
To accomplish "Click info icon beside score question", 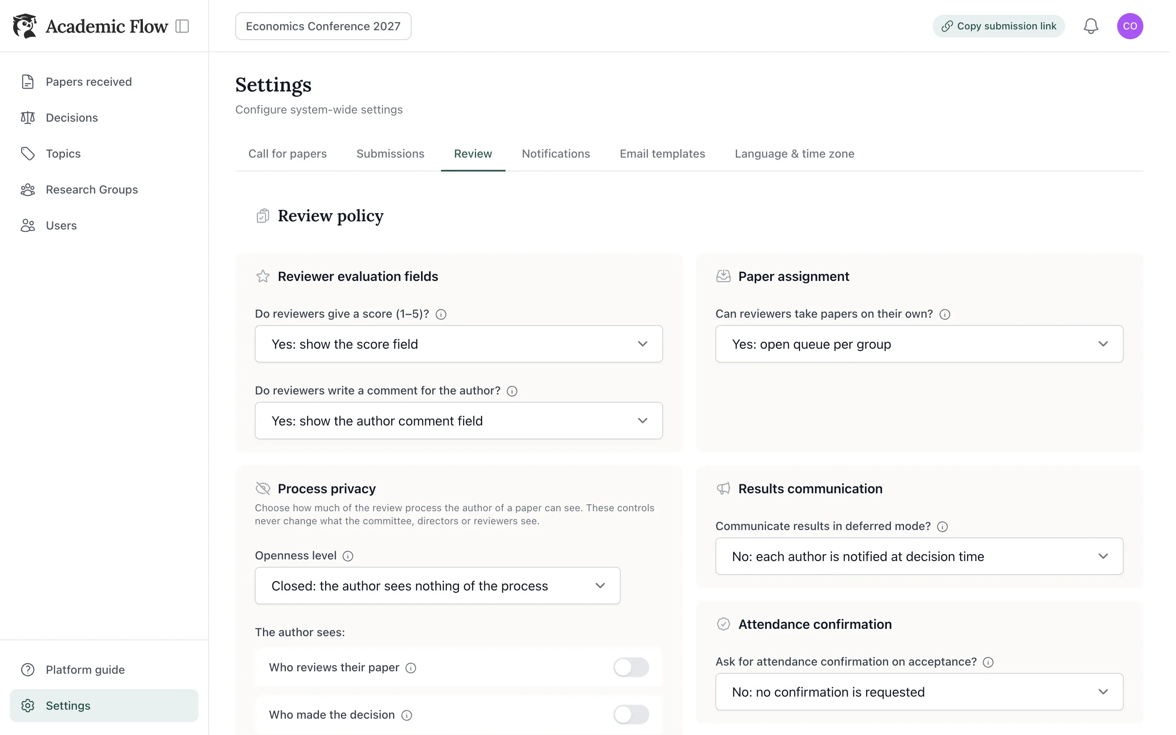I will coord(441,314).
